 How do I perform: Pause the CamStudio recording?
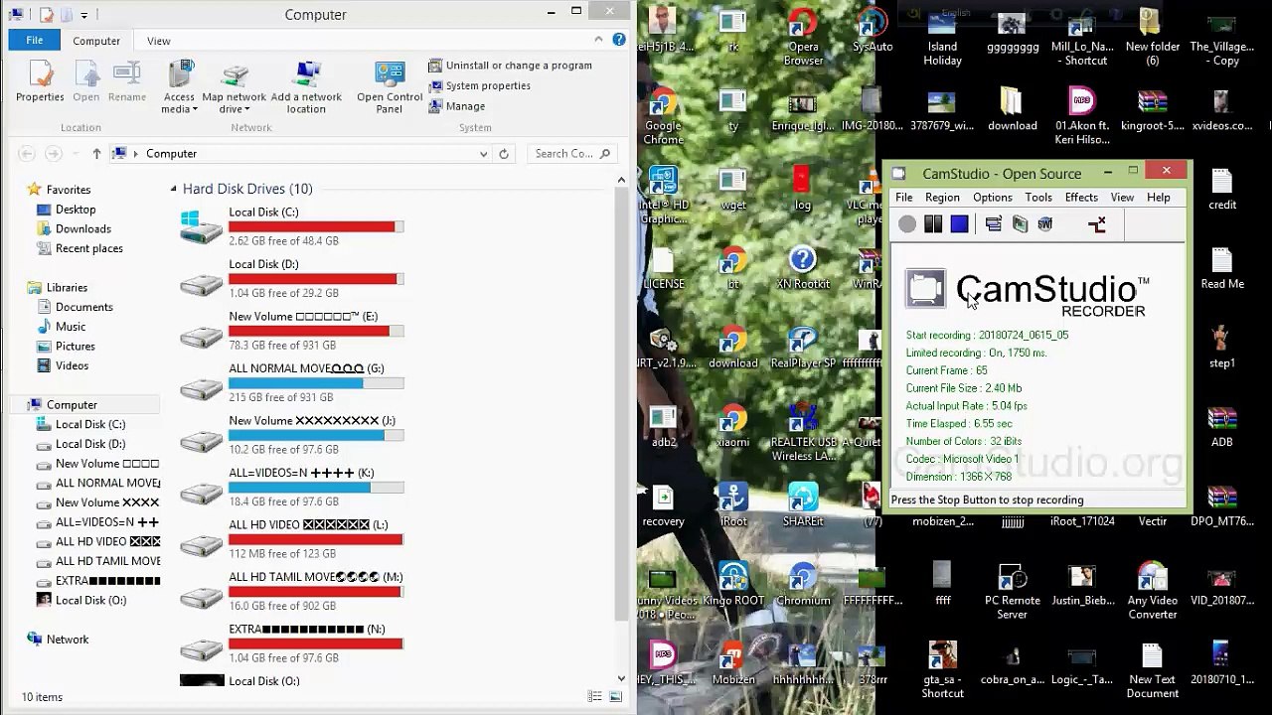(933, 224)
